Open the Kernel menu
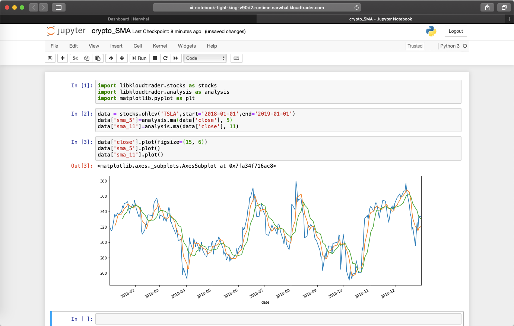 coord(160,46)
